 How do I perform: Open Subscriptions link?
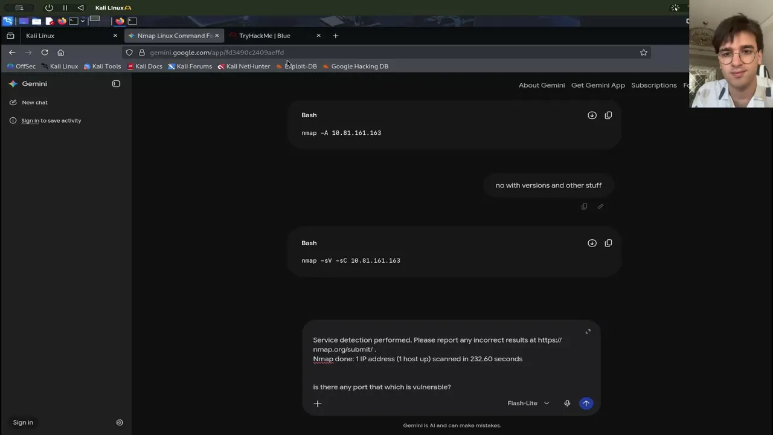(654, 85)
